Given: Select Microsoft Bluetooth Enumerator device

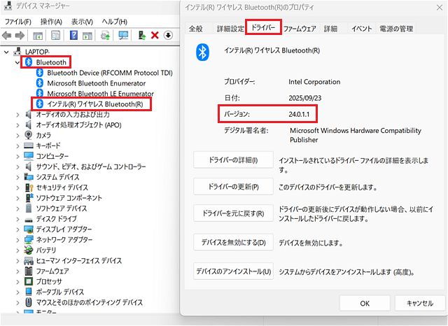Looking at the screenshot, I should click(97, 83).
